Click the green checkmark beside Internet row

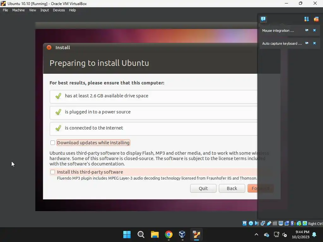pyautogui.click(x=58, y=128)
